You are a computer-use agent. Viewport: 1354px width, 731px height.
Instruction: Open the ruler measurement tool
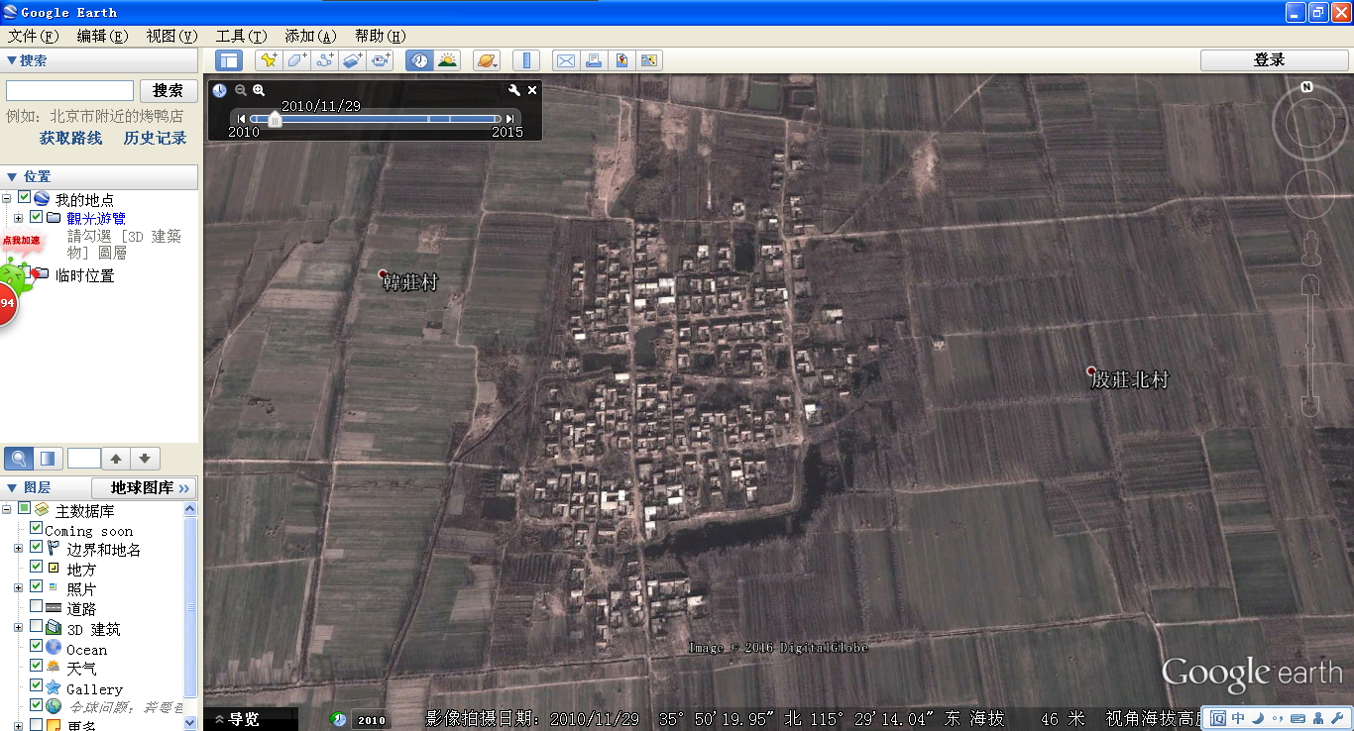point(526,60)
